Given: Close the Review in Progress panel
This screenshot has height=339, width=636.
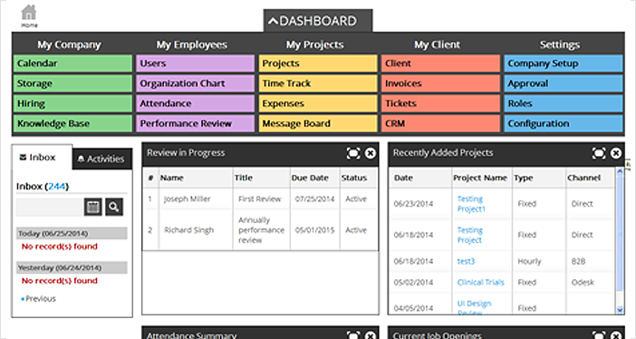Looking at the screenshot, I should point(370,153).
